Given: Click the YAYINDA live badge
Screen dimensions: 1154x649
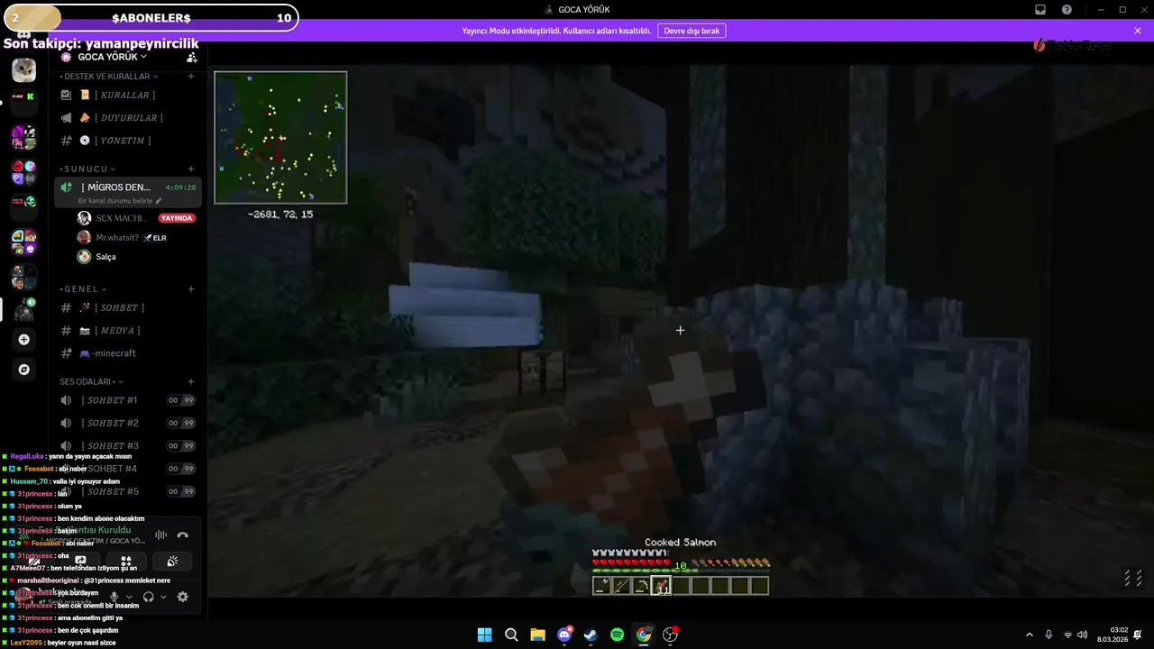Looking at the screenshot, I should pyautogui.click(x=177, y=218).
